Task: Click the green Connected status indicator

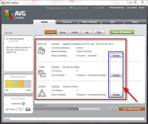Action: [x=23, y=104]
